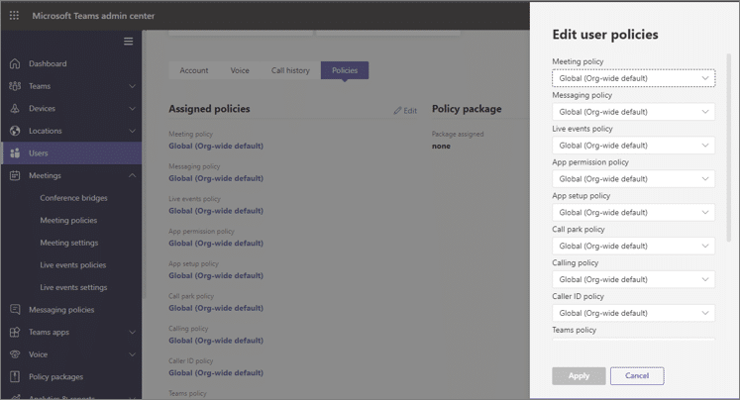Open assigned Messaging policy Global link
The height and width of the screenshot is (400, 740).
216,178
